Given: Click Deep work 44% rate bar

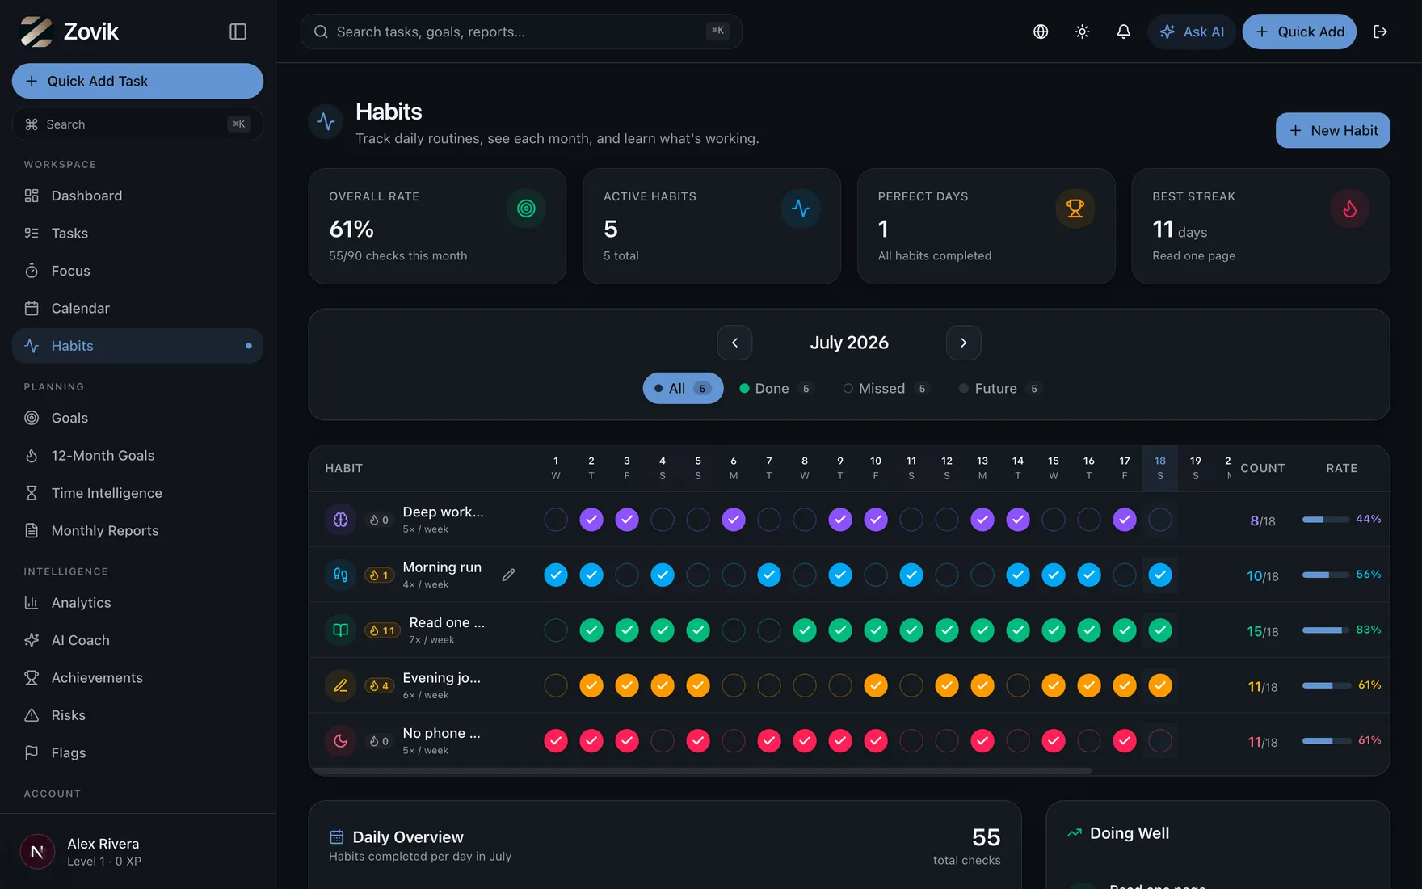Looking at the screenshot, I should (1325, 520).
